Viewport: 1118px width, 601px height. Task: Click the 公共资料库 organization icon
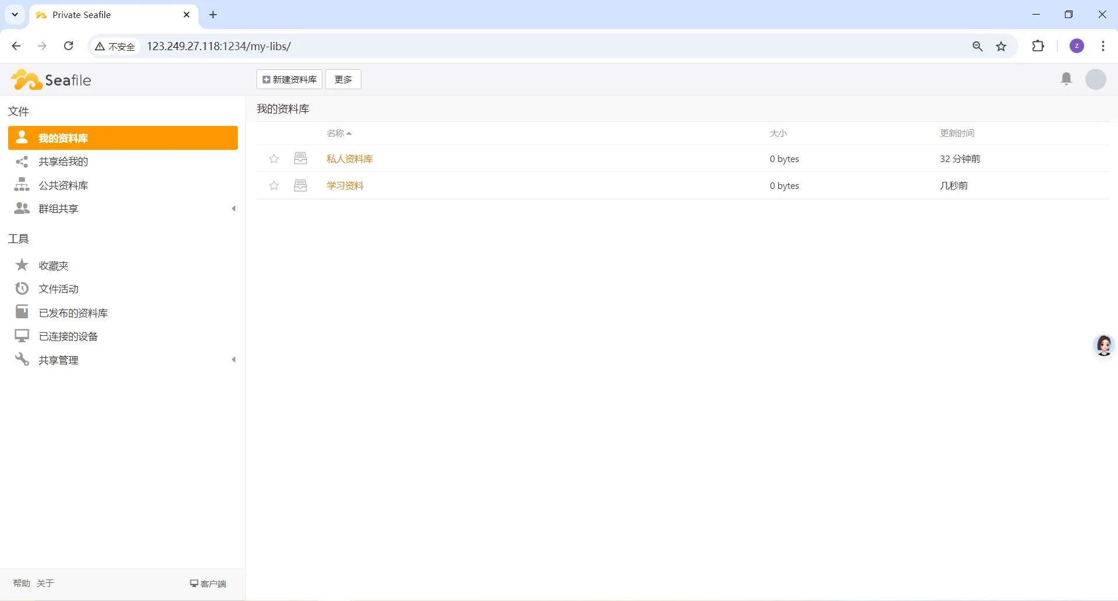pos(22,185)
